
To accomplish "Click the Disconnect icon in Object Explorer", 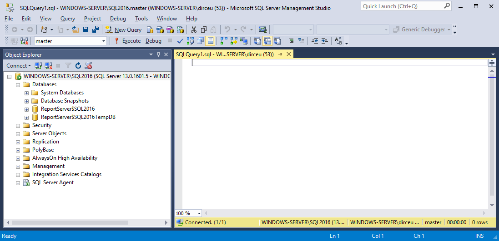I will point(48,66).
